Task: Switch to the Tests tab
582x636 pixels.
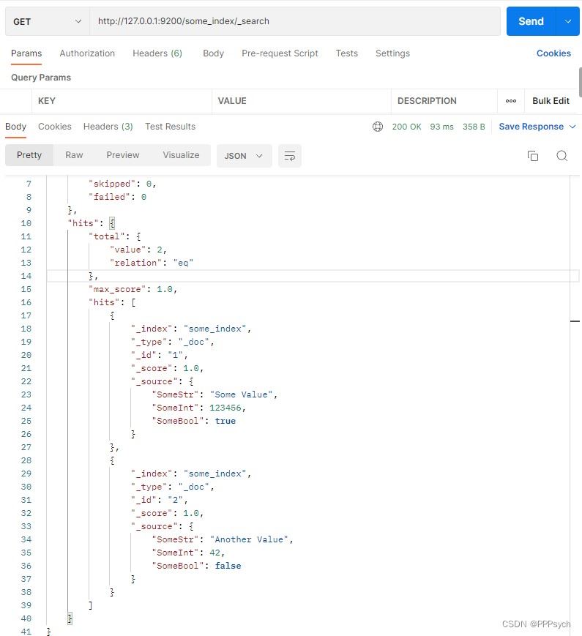Action: (346, 53)
